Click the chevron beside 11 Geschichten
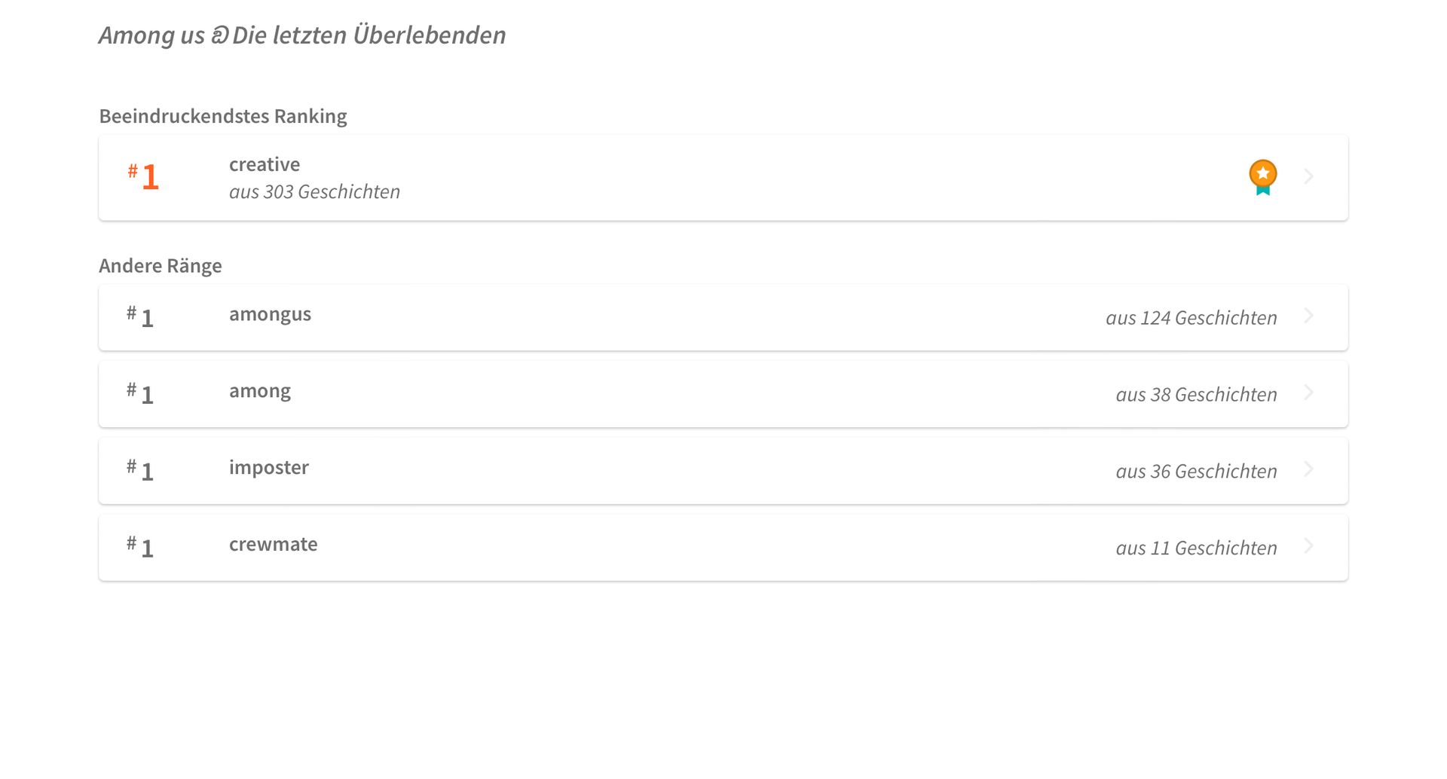1447x779 pixels. 1309,546
